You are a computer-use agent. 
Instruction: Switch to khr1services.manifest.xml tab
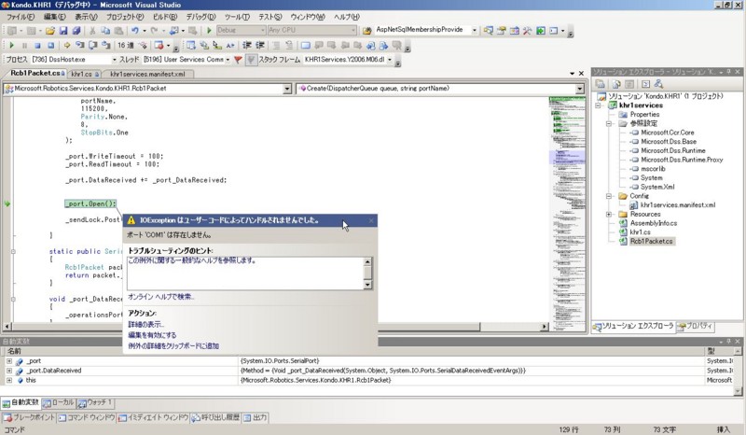pos(147,74)
